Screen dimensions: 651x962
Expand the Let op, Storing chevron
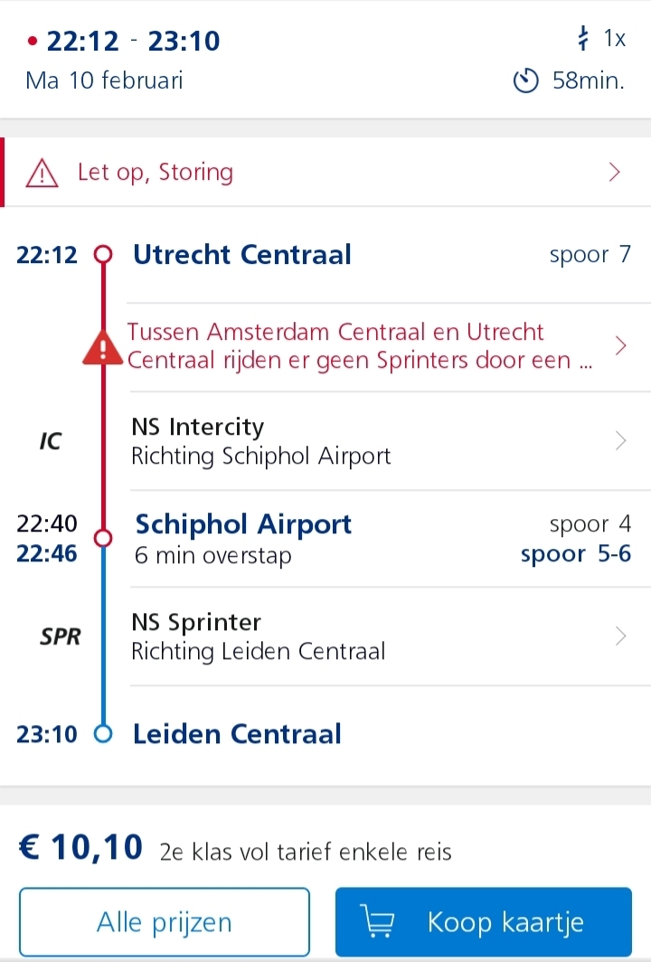[x=615, y=173]
